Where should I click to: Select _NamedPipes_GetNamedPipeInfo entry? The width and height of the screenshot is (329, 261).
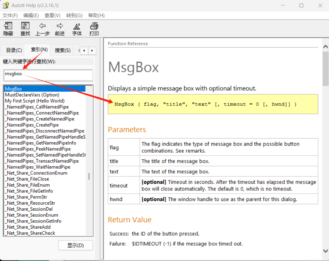pyautogui.click(x=40, y=143)
